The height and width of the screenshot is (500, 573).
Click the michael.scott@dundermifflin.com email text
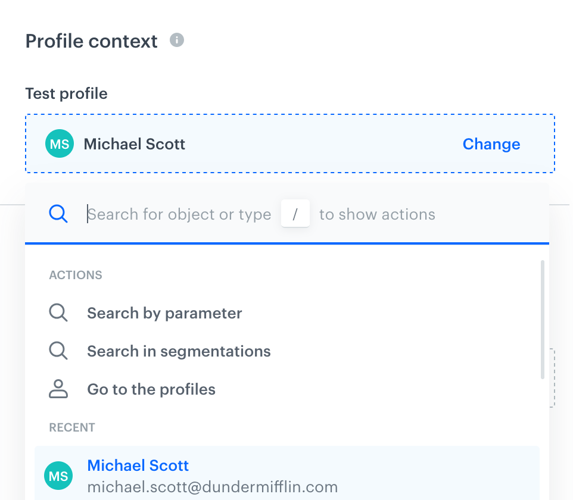212,487
